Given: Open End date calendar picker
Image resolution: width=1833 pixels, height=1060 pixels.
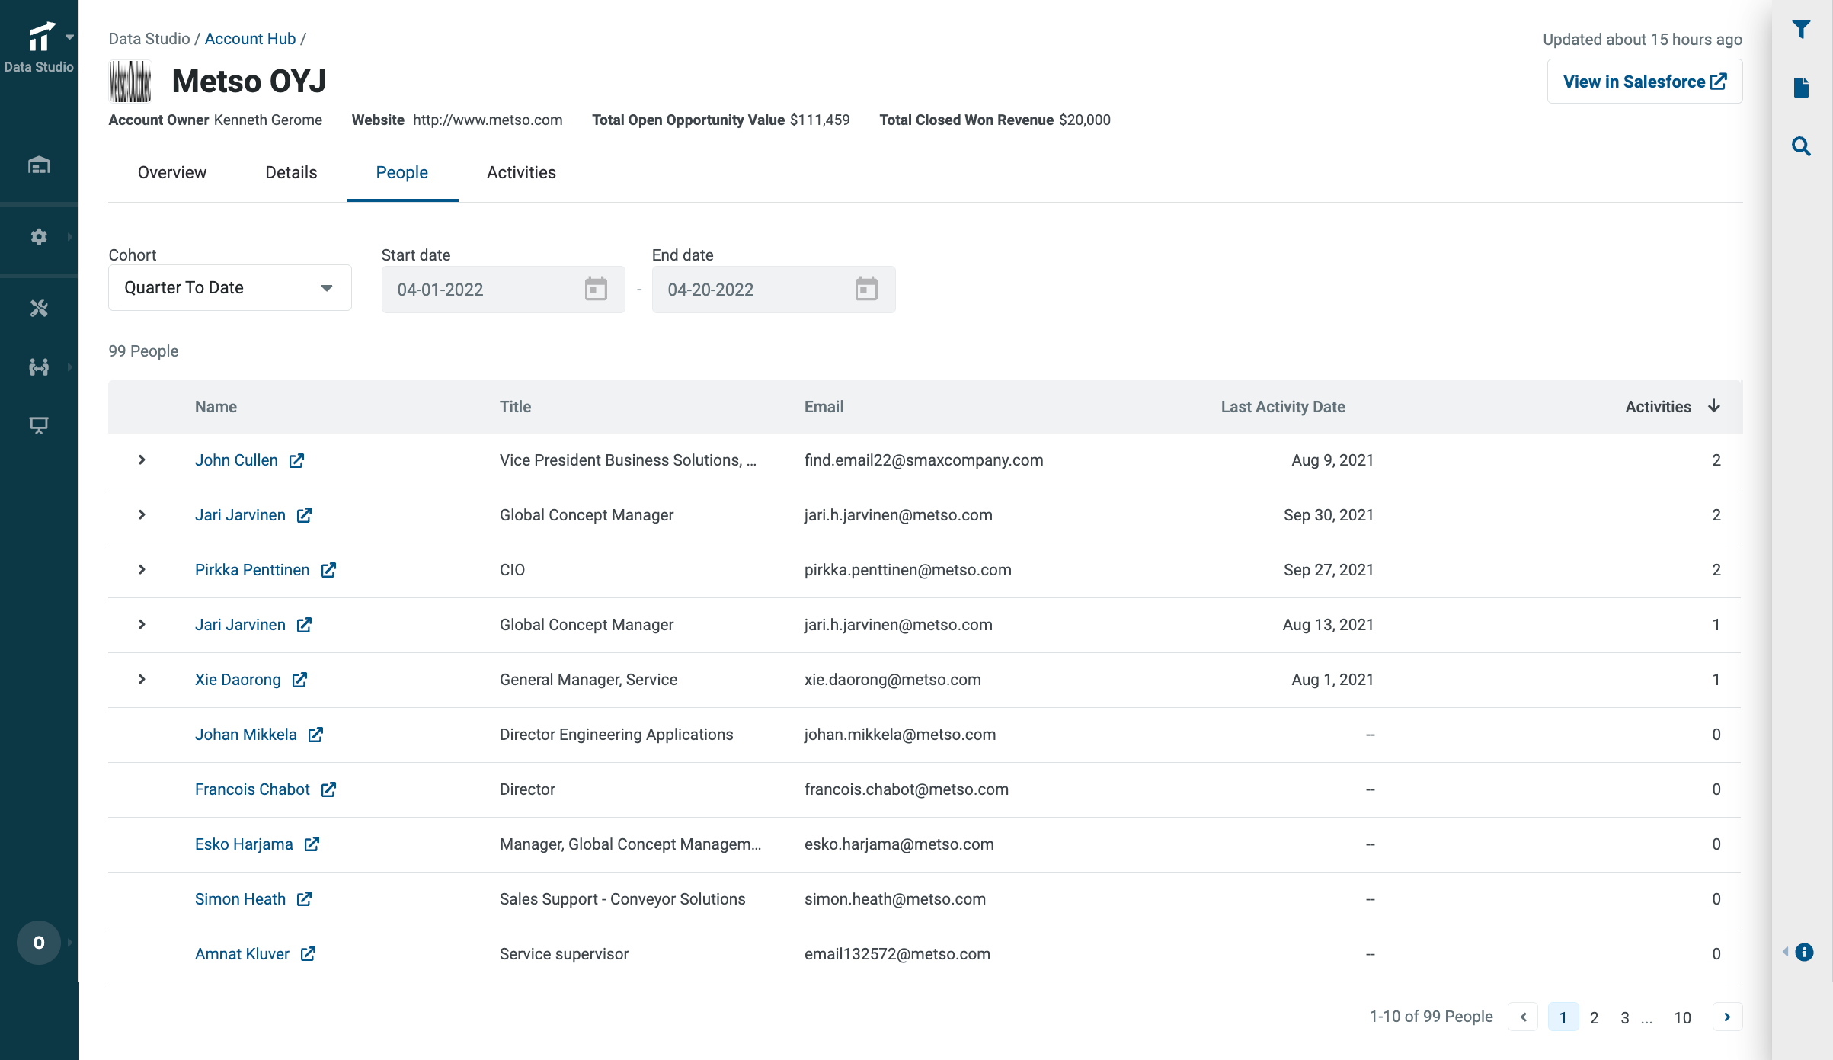Looking at the screenshot, I should [x=866, y=289].
